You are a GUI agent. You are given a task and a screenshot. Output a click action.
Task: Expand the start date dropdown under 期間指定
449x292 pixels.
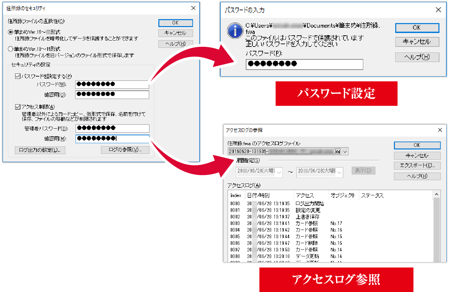click(279, 172)
